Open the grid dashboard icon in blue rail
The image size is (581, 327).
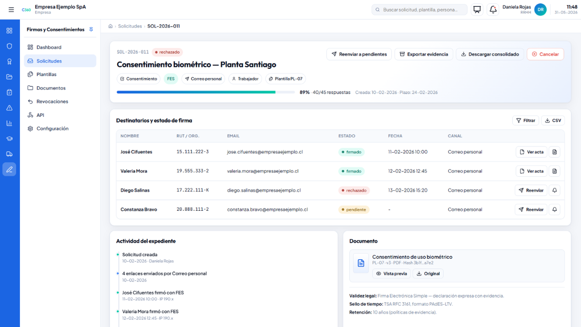[9, 31]
